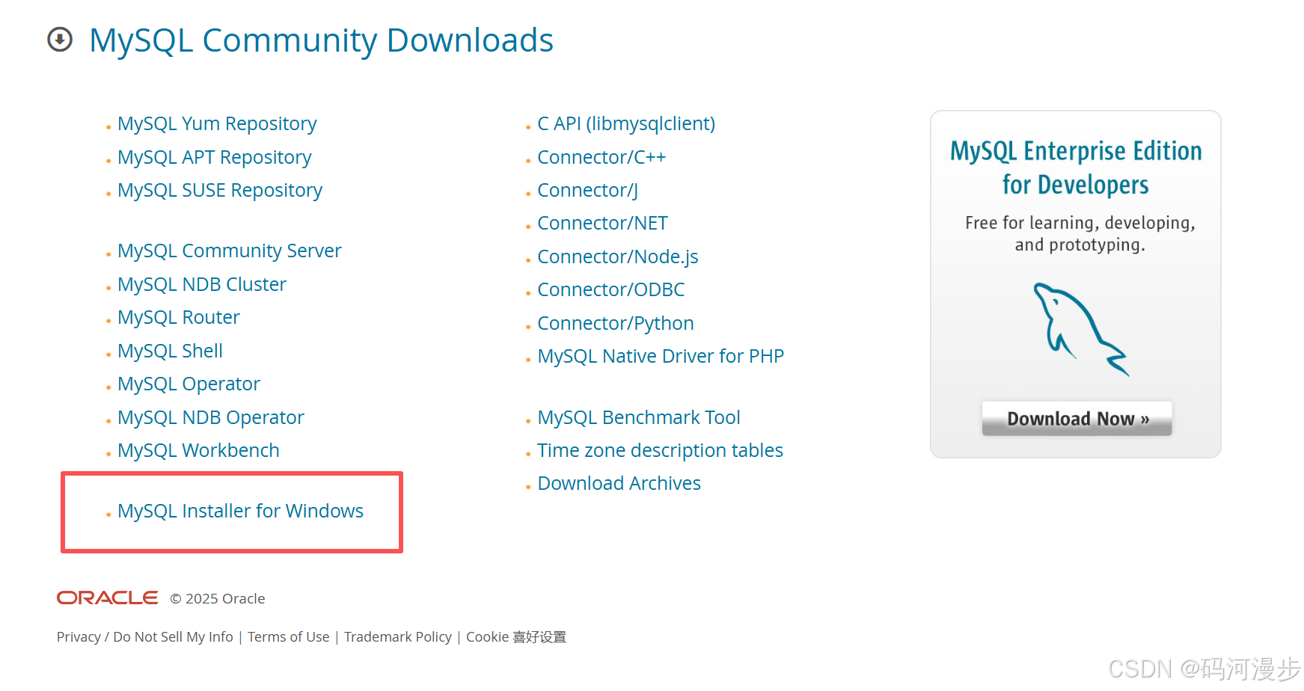1304x691 pixels.
Task: Open Time zone description tables link
Action: [660, 450]
